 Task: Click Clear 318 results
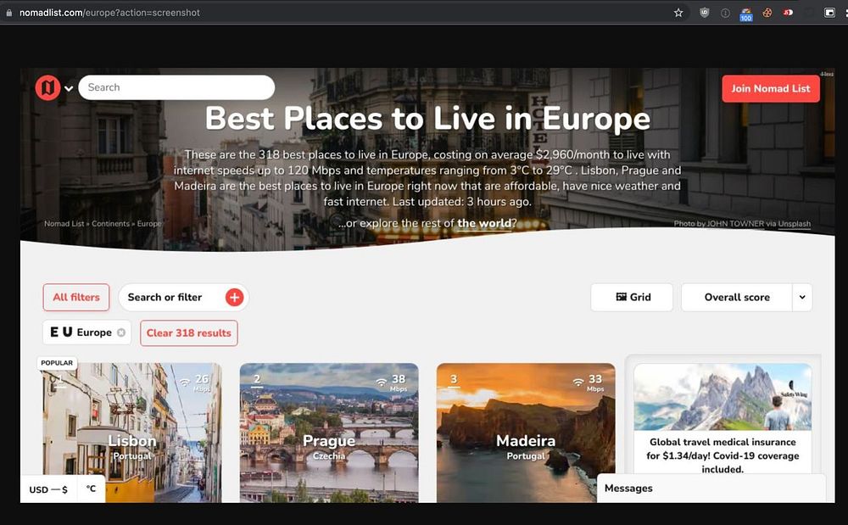[189, 333]
